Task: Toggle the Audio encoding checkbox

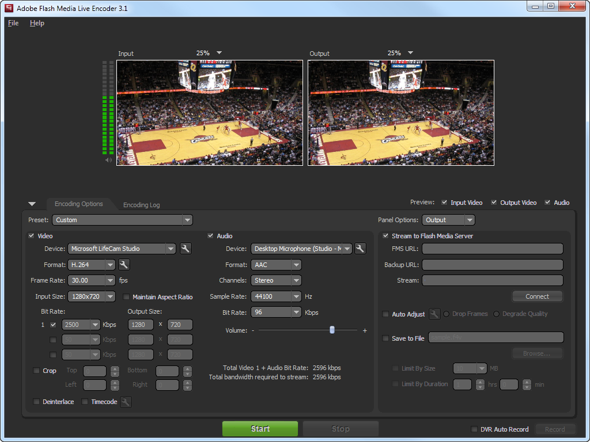Action: coord(210,235)
